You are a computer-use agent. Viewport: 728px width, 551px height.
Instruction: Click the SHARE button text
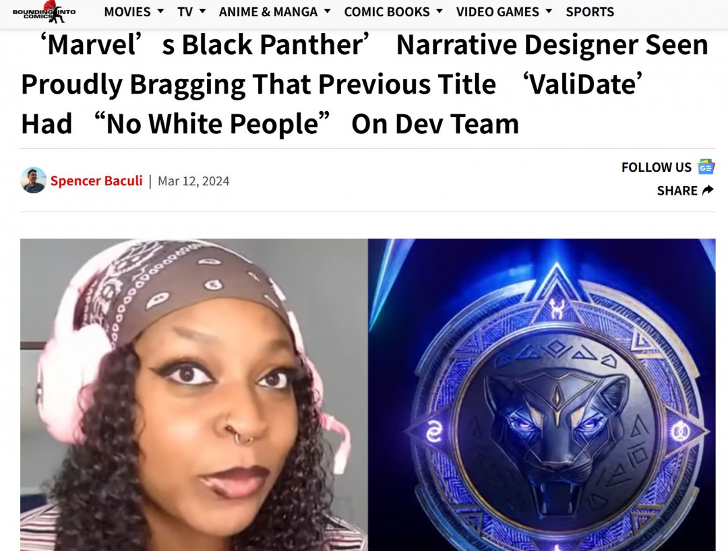click(x=677, y=191)
